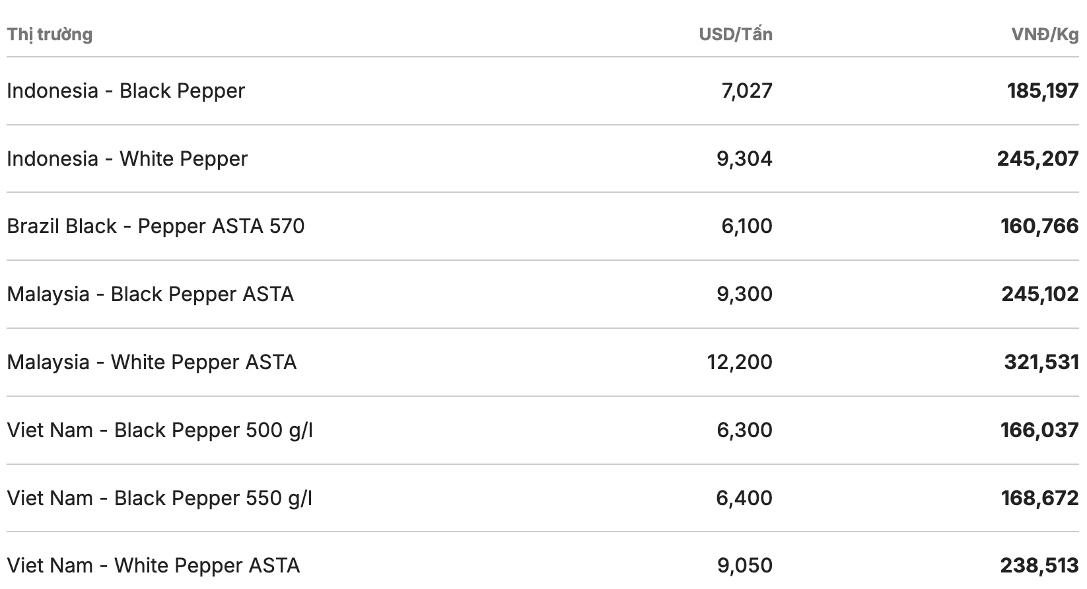Viewport: 1087px width, 589px height.
Task: Click the 185,197 VNĐ price value
Action: click(x=1043, y=91)
